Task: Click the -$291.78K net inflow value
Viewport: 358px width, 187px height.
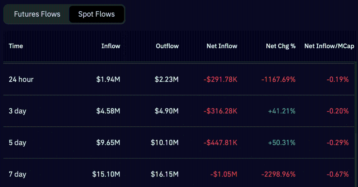Action: 220,79
